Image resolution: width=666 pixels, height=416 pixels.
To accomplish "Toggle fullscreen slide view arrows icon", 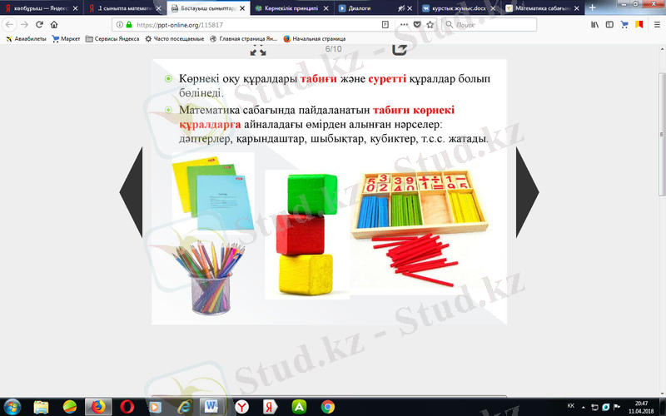I will click(x=258, y=50).
